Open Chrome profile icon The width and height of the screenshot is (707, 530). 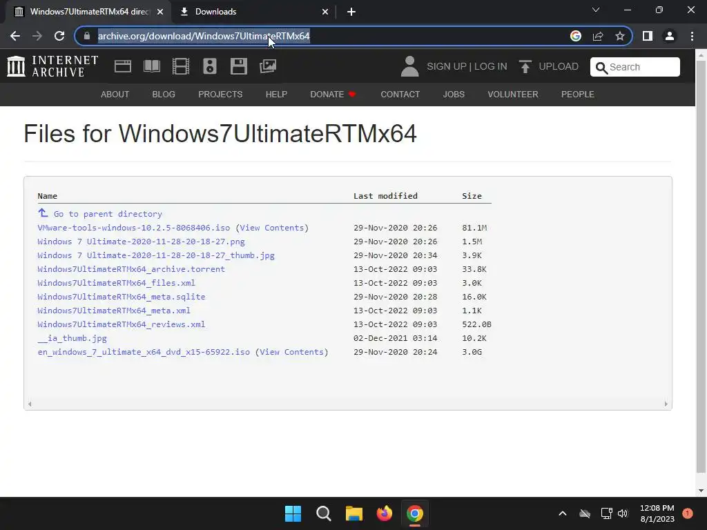tap(670, 36)
